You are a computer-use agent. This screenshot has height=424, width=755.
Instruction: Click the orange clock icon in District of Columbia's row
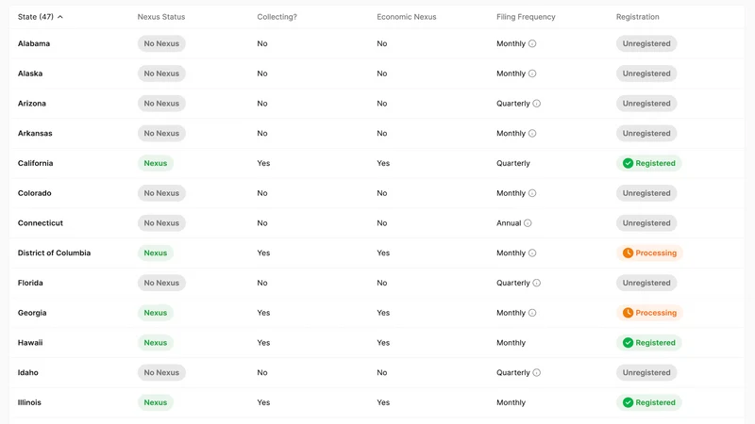628,253
